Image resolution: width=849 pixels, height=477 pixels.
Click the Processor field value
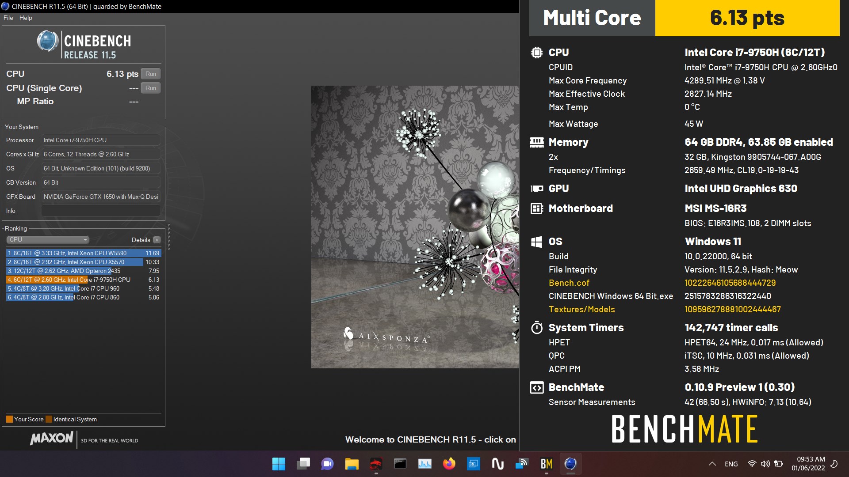(x=101, y=140)
